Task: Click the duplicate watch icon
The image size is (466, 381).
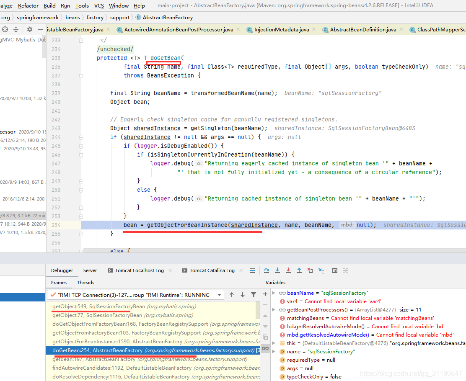Action: click(265, 337)
